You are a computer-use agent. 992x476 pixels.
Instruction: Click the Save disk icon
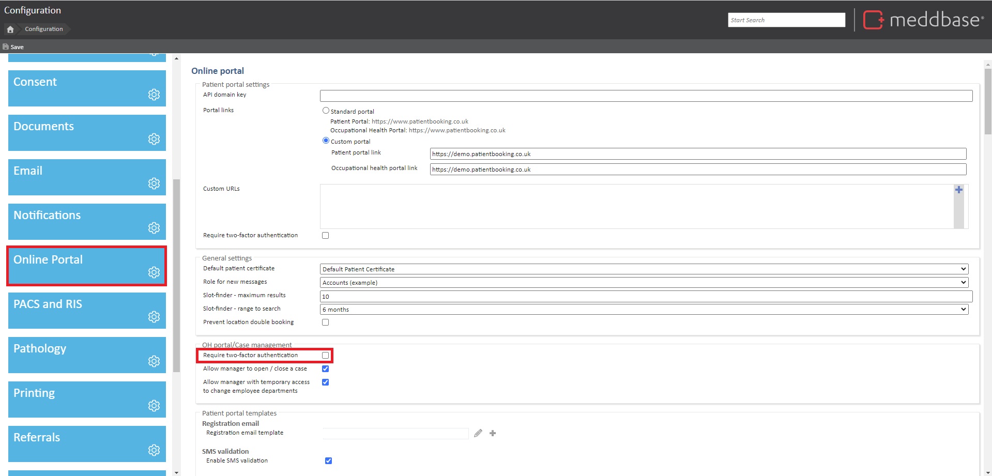click(x=6, y=47)
